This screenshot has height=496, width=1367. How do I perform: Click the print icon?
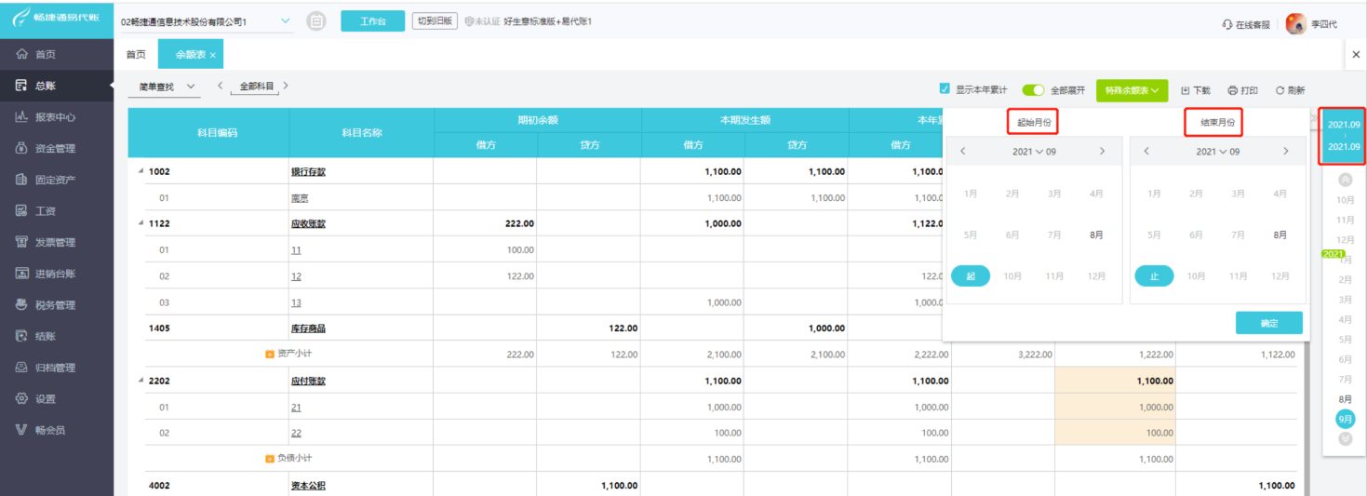(1233, 90)
